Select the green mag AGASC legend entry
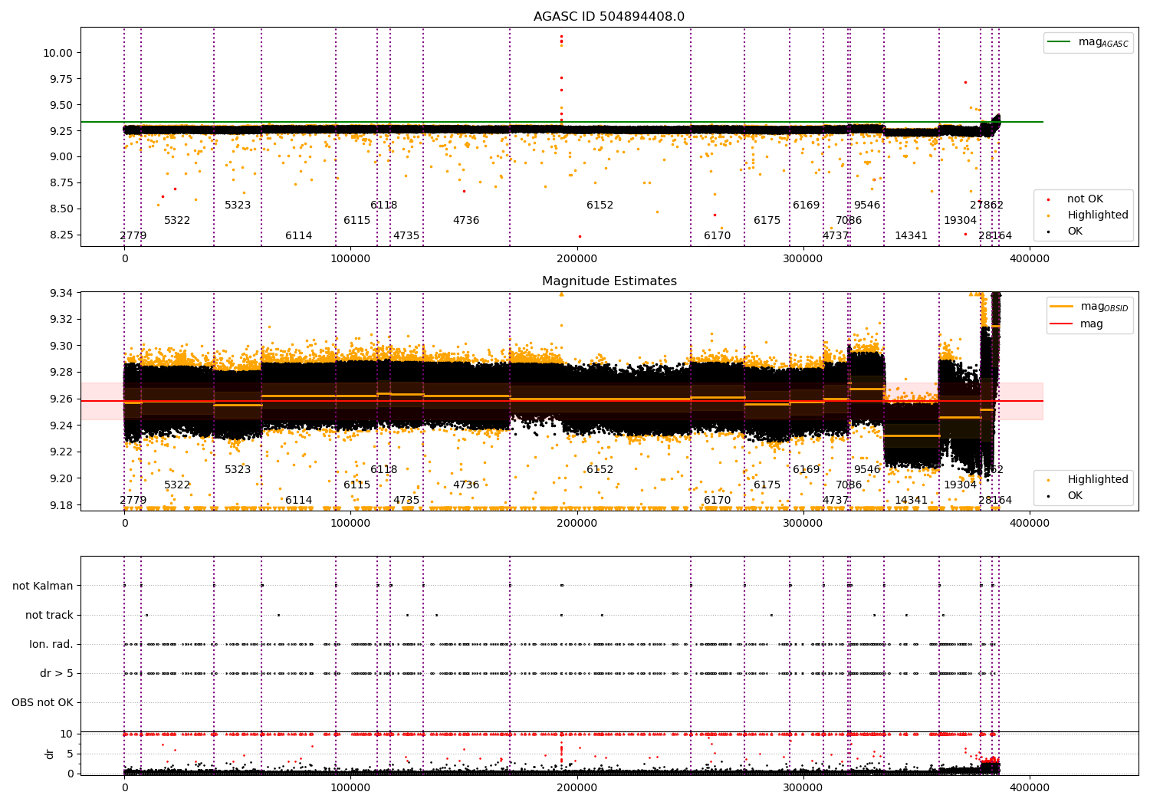This screenshot has width=1150, height=805. pyautogui.click(x=1088, y=42)
